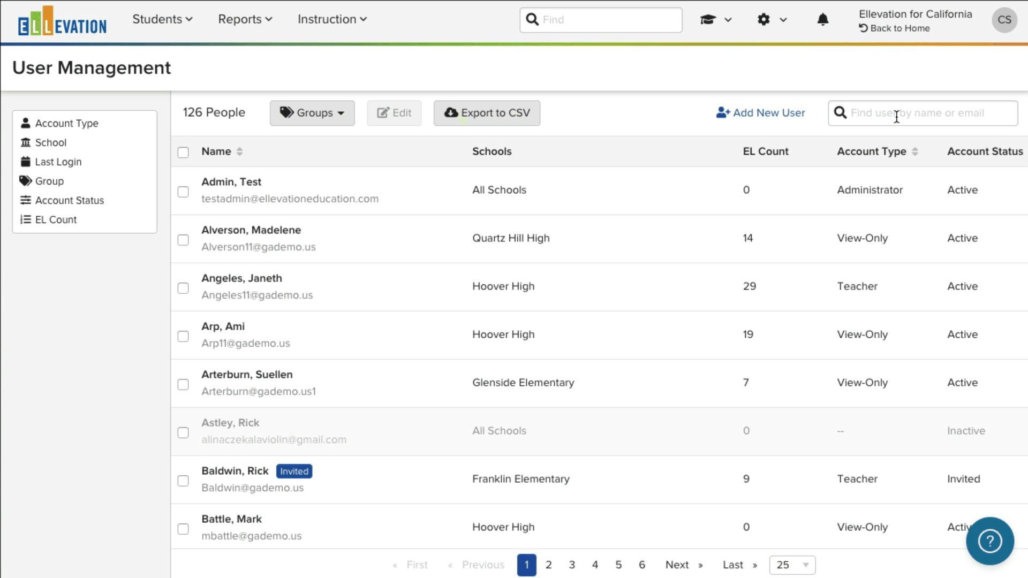Screen dimensions: 1028x578
Task: Filter by Account Type in the sidebar
Action: (x=67, y=123)
